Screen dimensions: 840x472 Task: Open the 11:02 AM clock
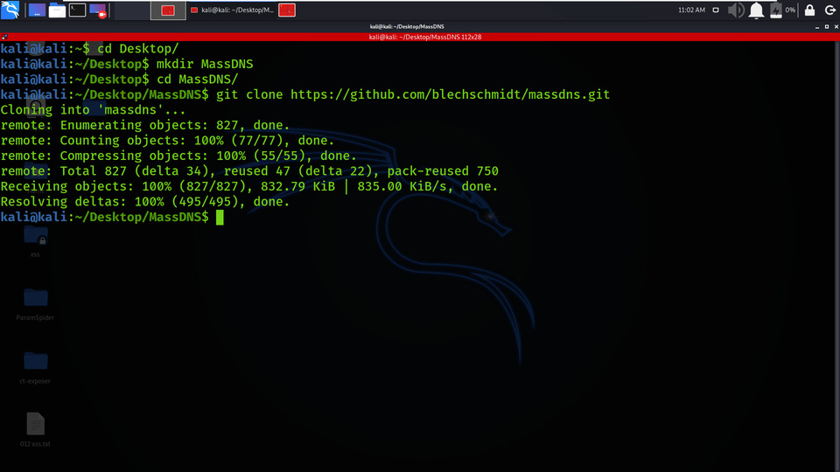tap(691, 10)
